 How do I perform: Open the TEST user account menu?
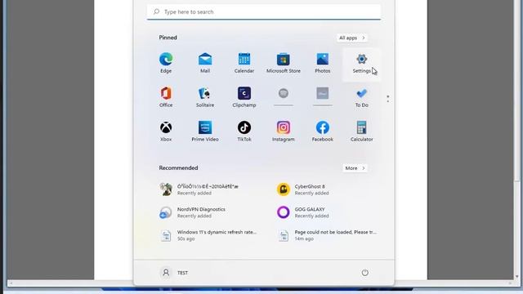point(174,273)
